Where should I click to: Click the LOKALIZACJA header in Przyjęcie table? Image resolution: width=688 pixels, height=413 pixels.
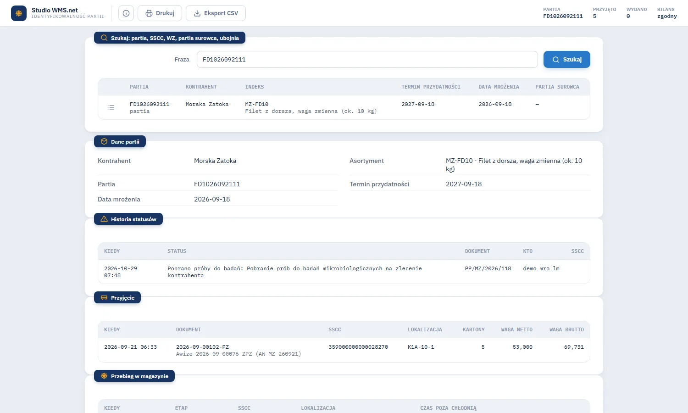(x=425, y=329)
